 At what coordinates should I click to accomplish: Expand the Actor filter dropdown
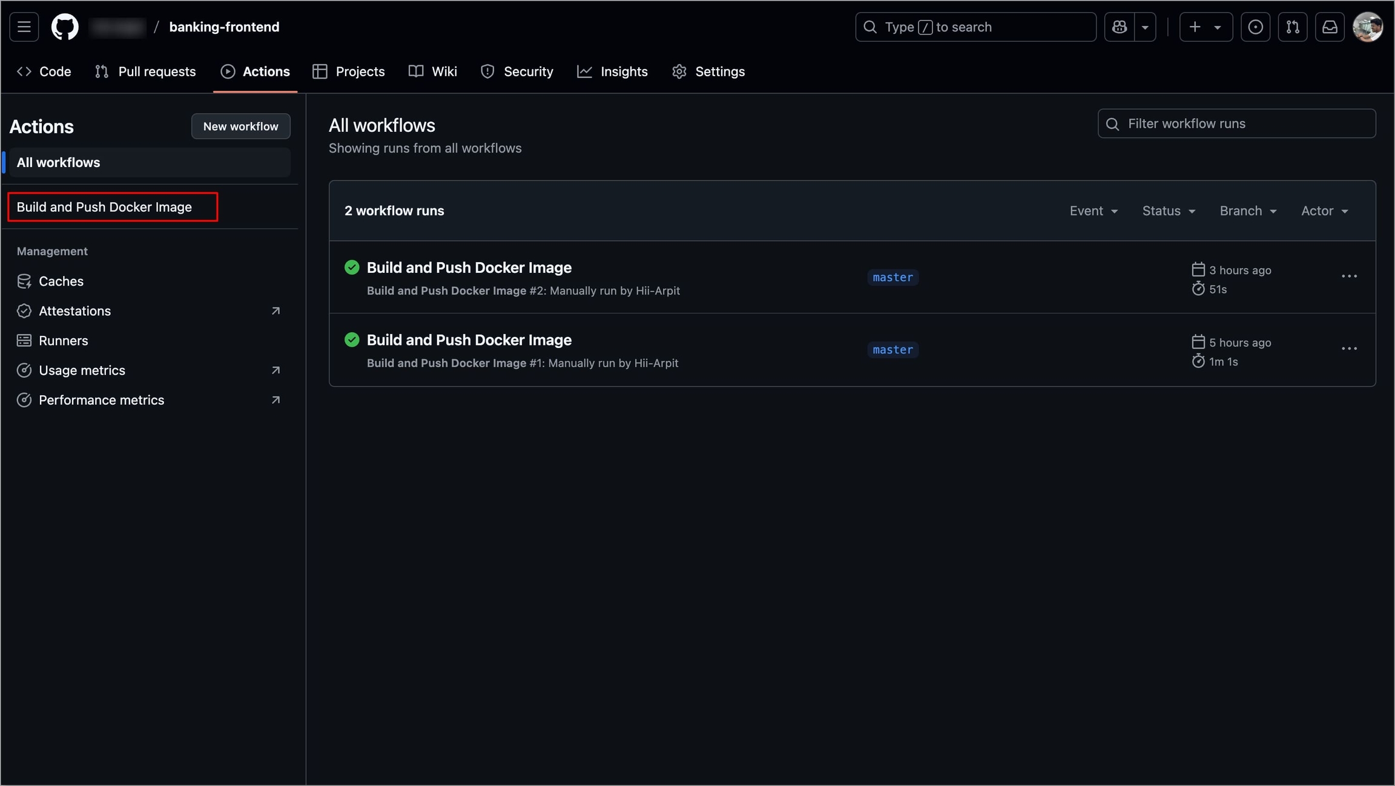(x=1324, y=211)
